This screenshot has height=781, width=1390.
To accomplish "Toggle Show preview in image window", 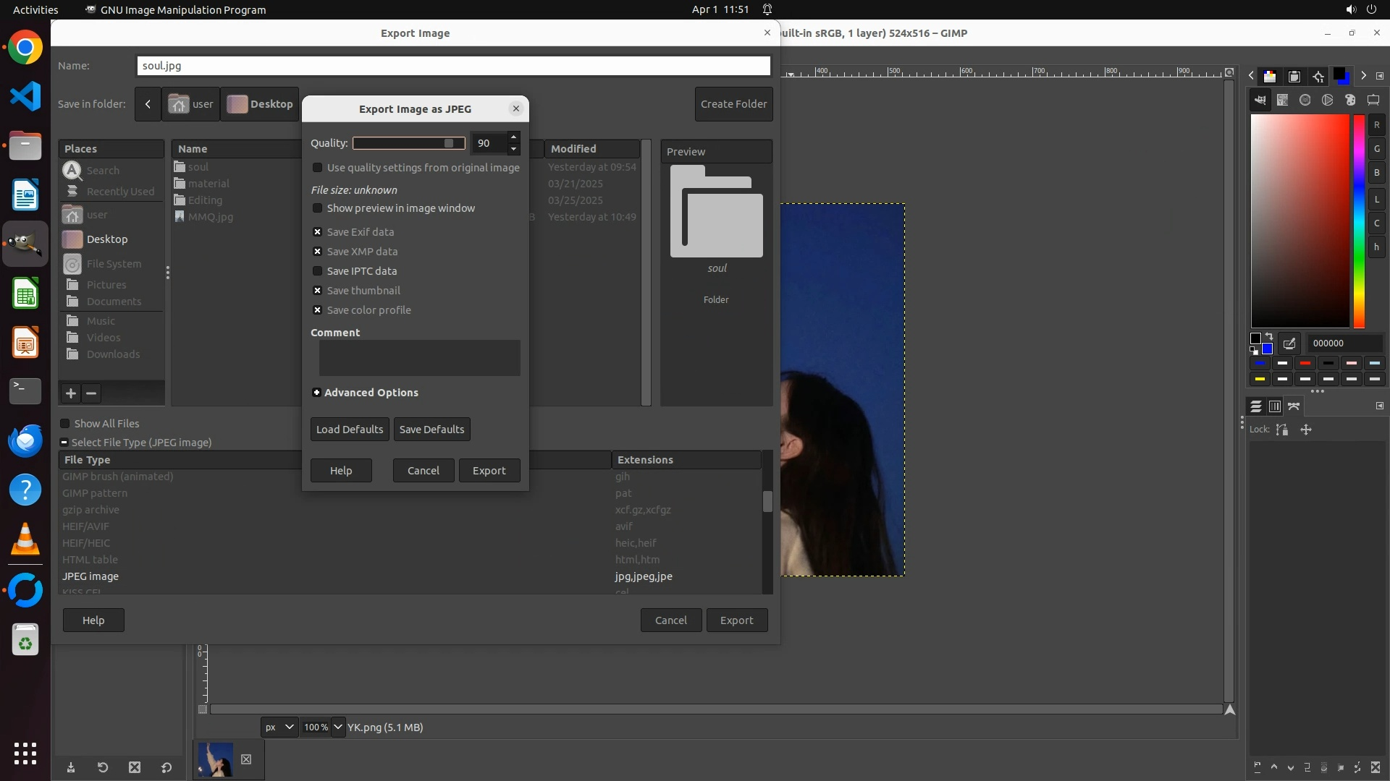I will tap(317, 208).
